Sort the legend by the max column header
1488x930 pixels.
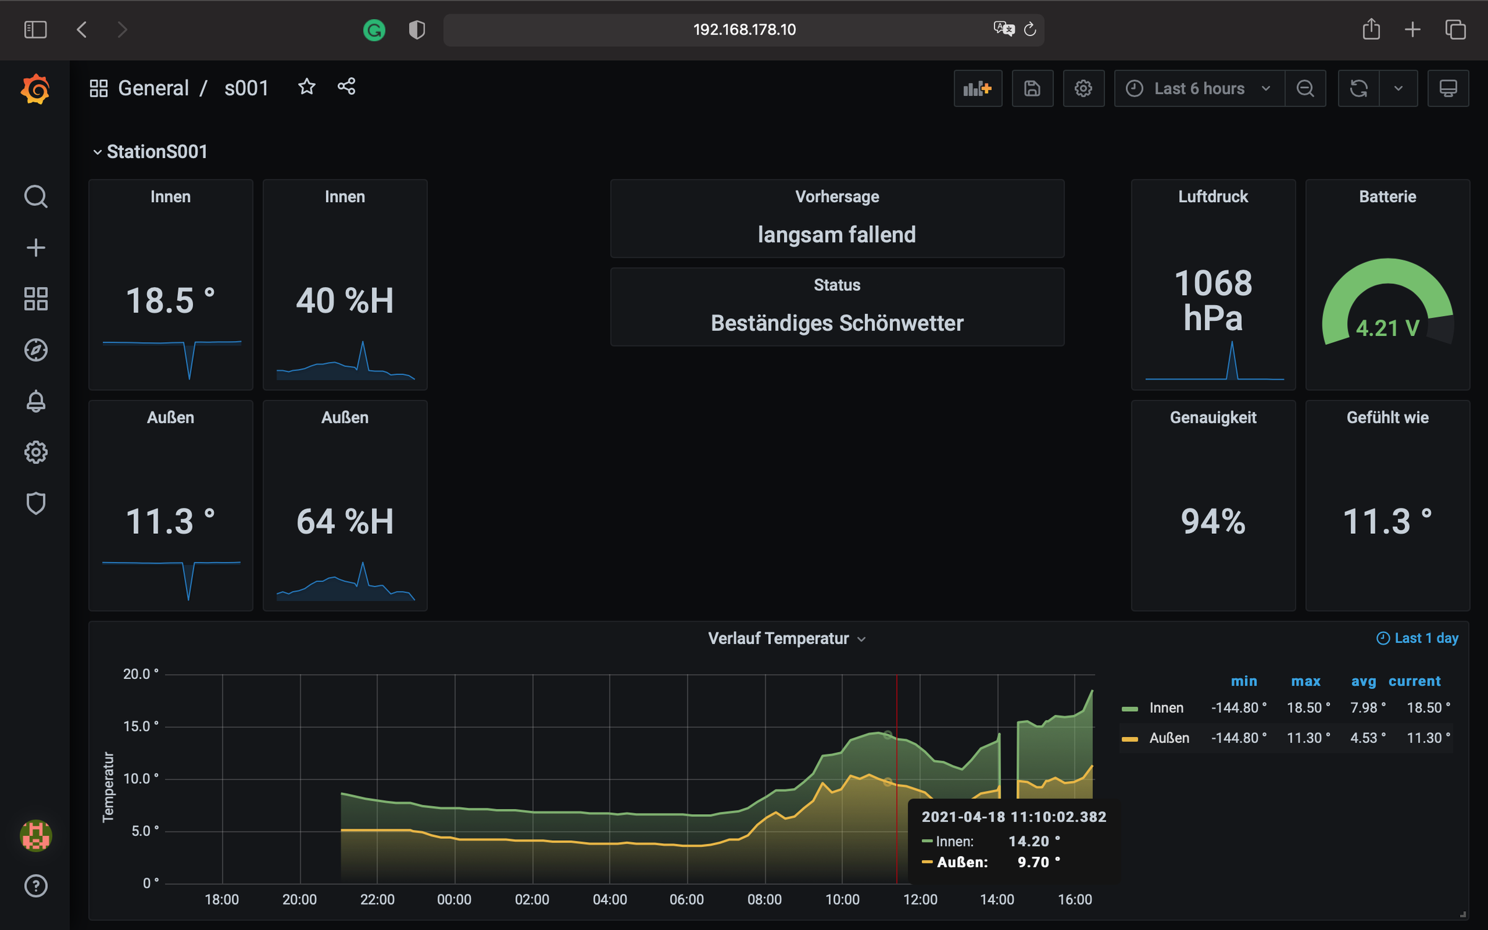[x=1306, y=681]
